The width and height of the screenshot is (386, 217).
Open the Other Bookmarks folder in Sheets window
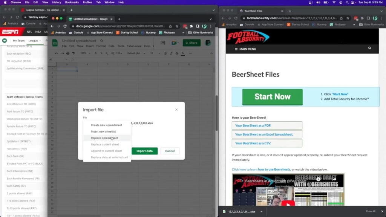click(x=201, y=32)
